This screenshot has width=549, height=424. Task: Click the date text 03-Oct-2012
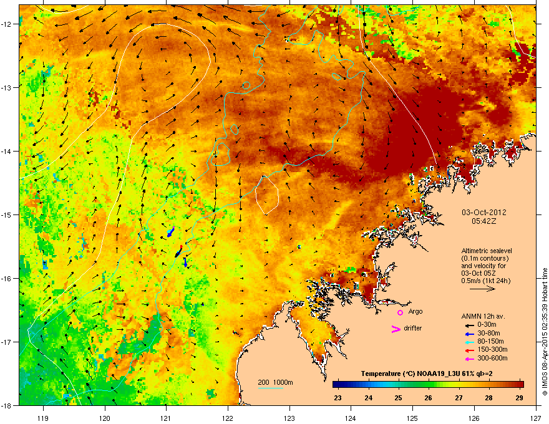(x=484, y=213)
